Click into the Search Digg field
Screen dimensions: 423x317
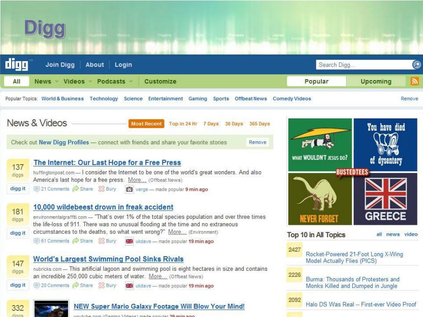coord(364,65)
